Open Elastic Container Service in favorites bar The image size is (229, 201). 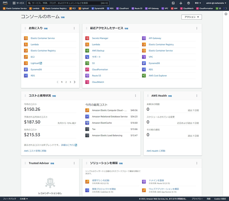point(15,8)
